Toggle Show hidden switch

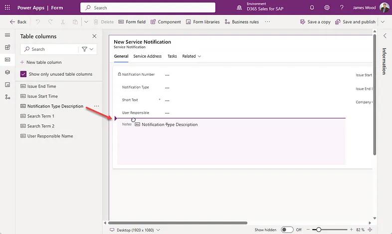(x=287, y=230)
